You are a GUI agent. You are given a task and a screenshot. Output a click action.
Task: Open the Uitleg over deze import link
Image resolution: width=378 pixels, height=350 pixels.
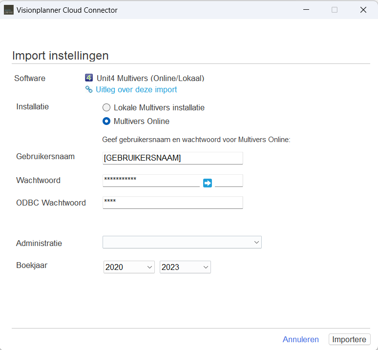click(136, 90)
